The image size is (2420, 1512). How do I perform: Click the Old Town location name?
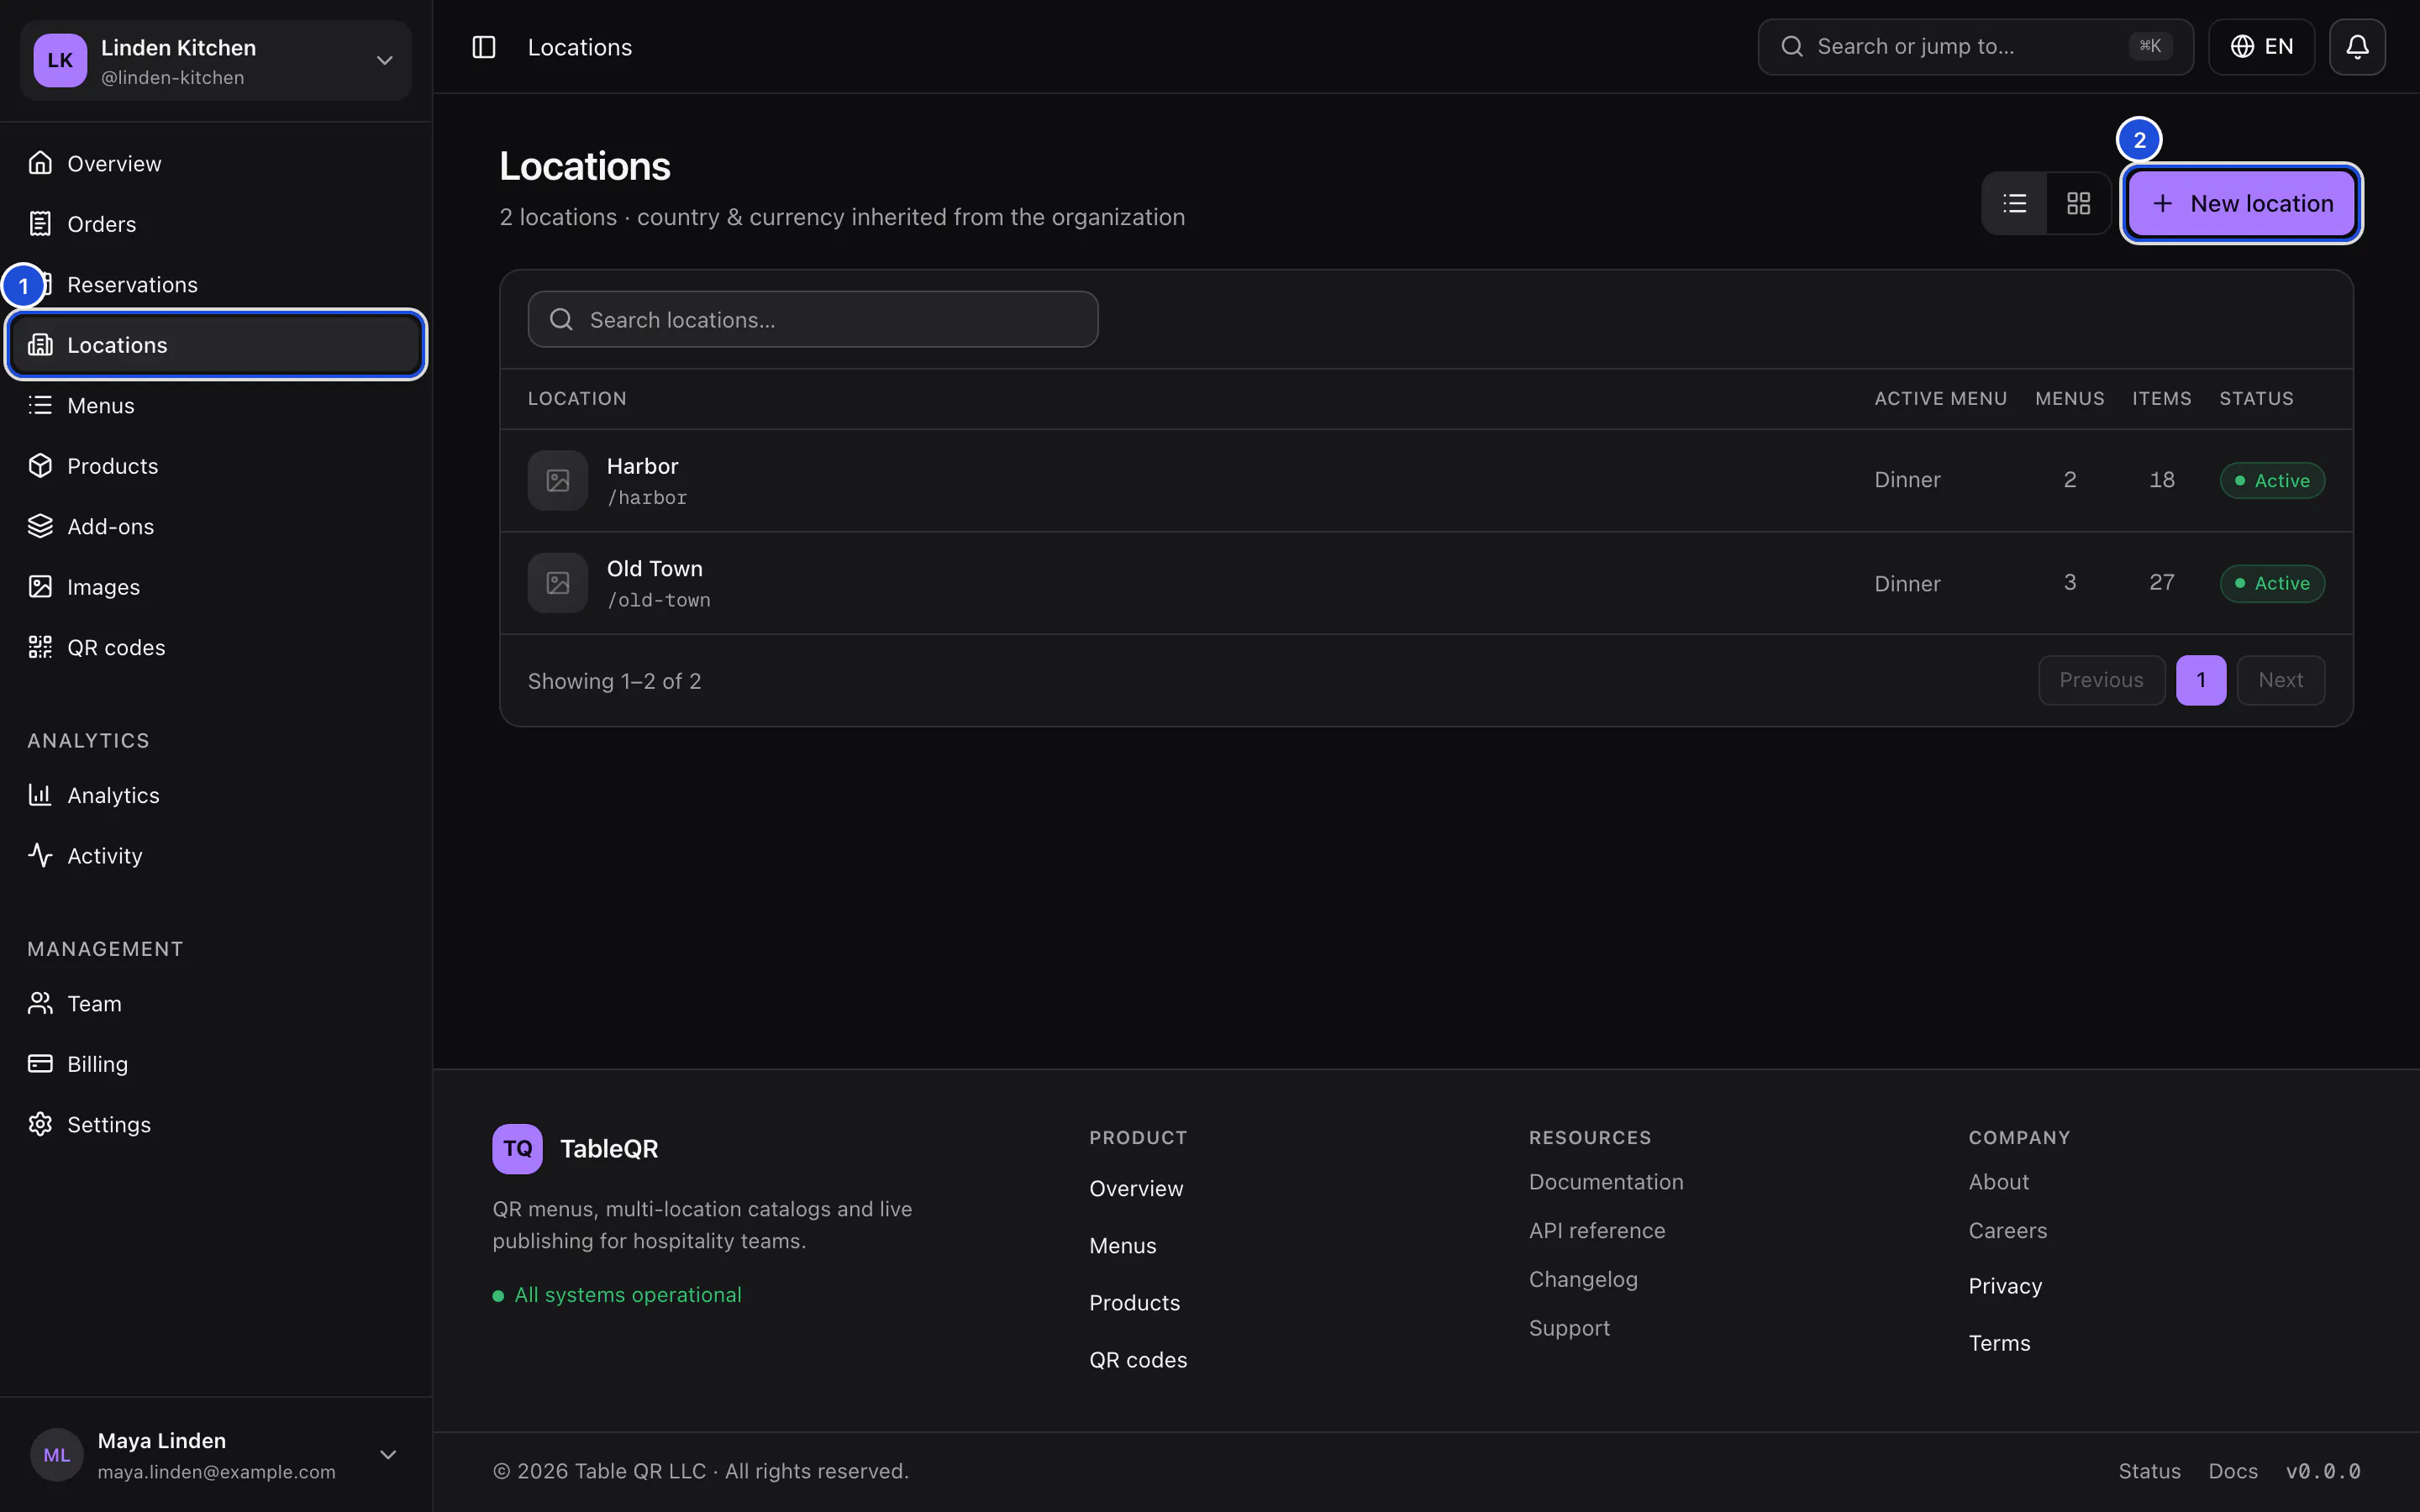[655, 569]
